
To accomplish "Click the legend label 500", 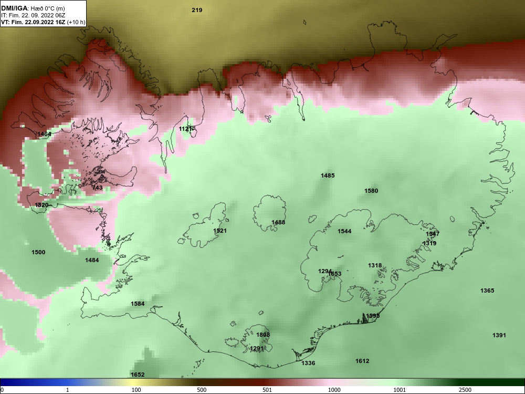I will (x=202, y=390).
